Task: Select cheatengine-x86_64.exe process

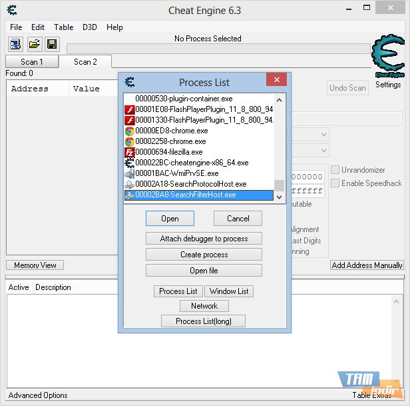Action: (199, 163)
